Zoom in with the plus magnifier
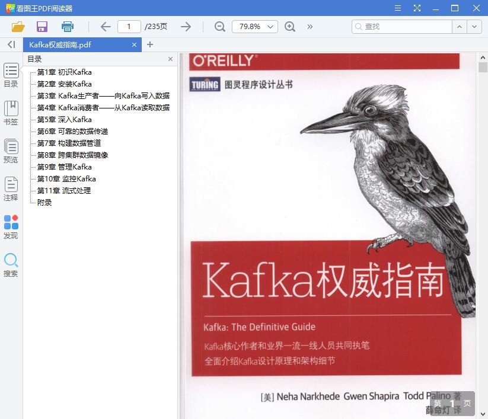Viewport: 488px width, 419px height. 290,27
